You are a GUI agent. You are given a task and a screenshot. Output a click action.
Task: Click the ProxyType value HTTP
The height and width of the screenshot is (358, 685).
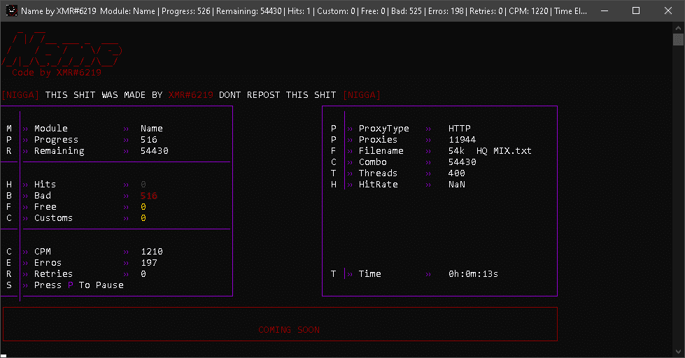coord(459,129)
